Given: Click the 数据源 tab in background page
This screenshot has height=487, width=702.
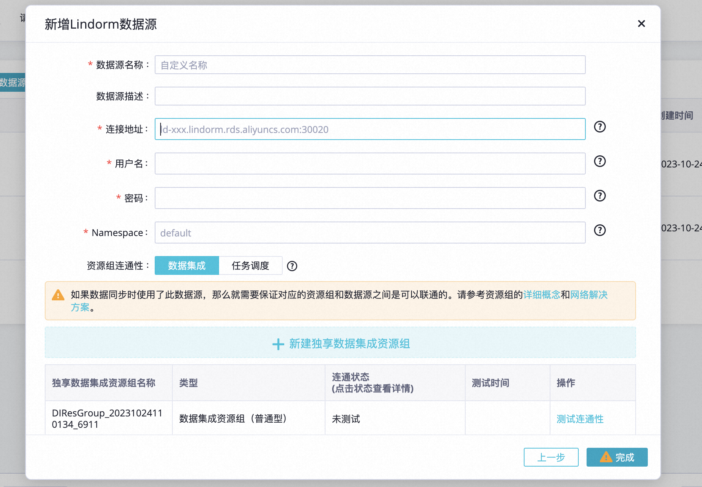Looking at the screenshot, I should [13, 82].
